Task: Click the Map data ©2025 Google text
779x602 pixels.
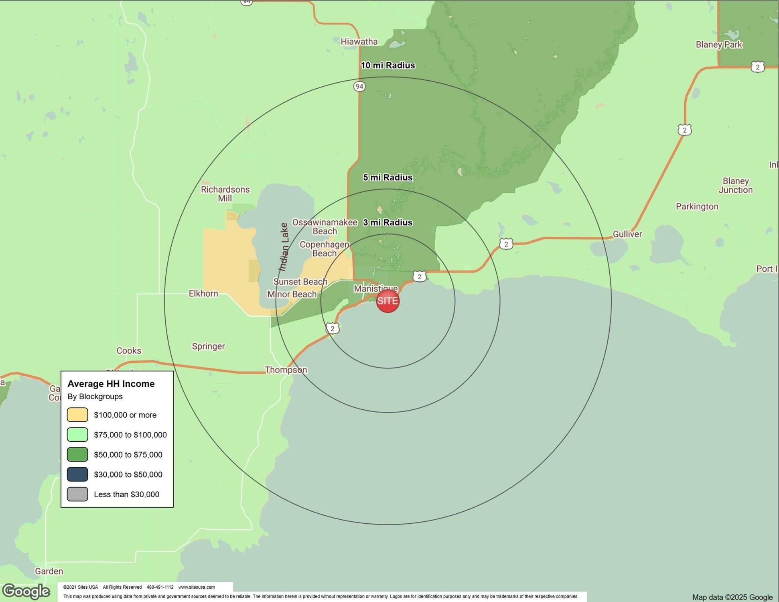Action: click(732, 597)
